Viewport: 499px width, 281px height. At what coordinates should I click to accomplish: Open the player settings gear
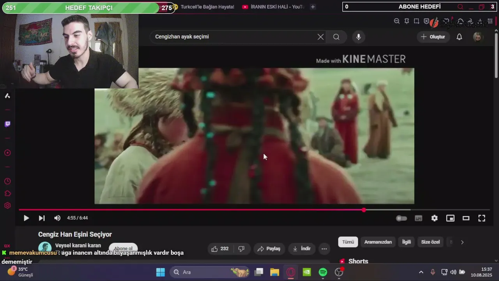[x=434, y=218]
